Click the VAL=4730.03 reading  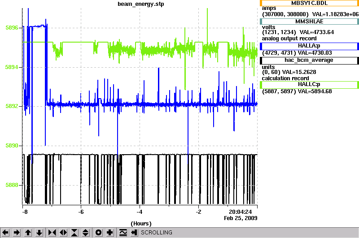tap(314, 53)
